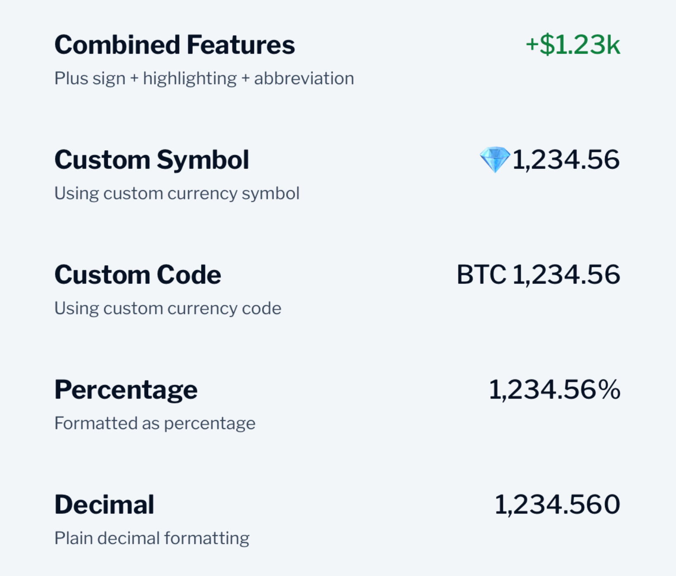Click the Decimal heading
This screenshot has height=576, width=676.
coord(104,505)
